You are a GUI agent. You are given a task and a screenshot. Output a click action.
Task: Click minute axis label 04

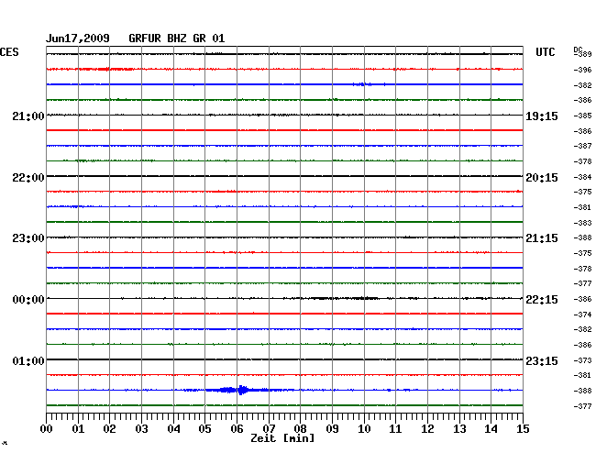[173, 429]
